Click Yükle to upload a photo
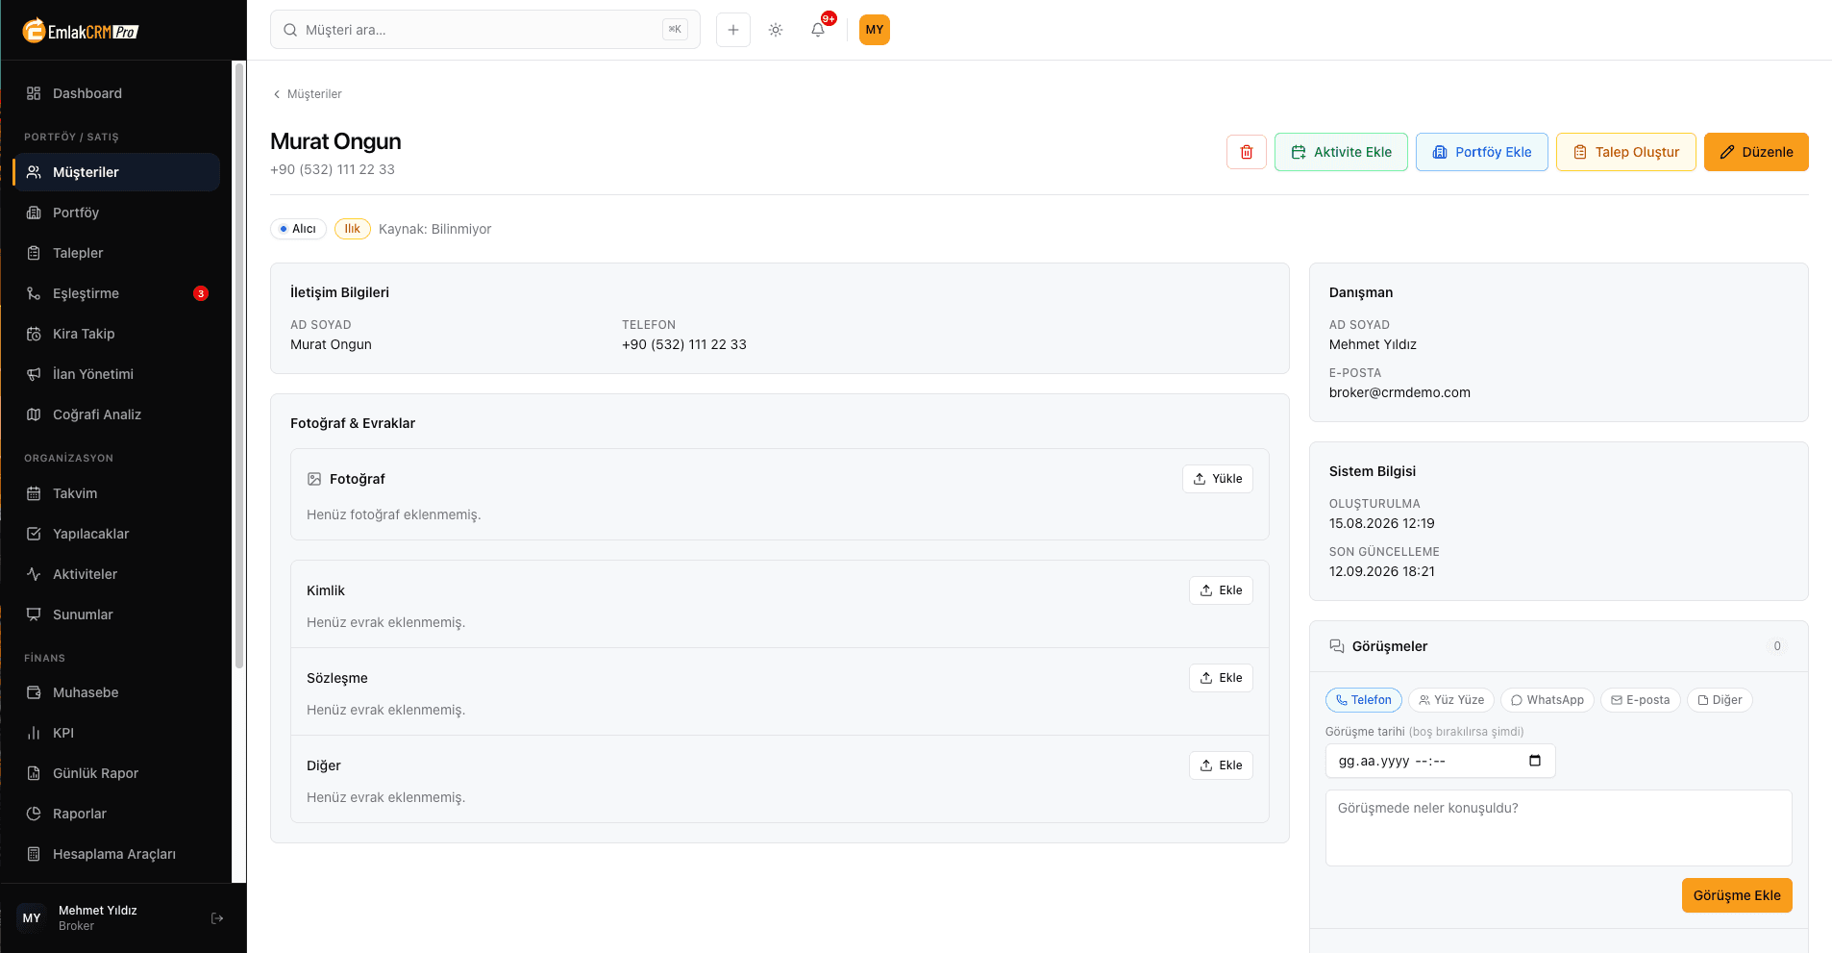Viewport: 1832px width, 953px height. 1217,479
